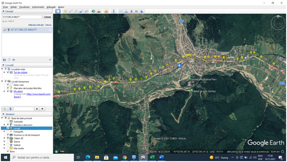Toggle Drumuri și căi de transport checkbox
Screen dimensions: 287x162
coord(8,135)
